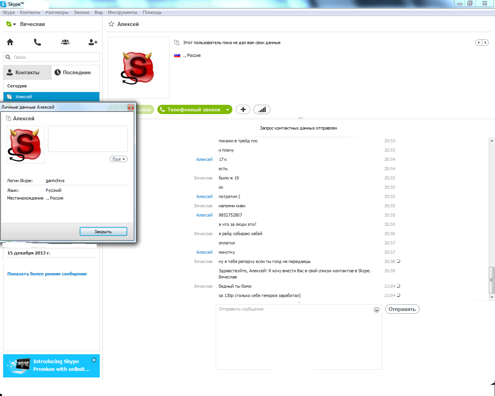Open the emoticon picker smiley

(377, 309)
